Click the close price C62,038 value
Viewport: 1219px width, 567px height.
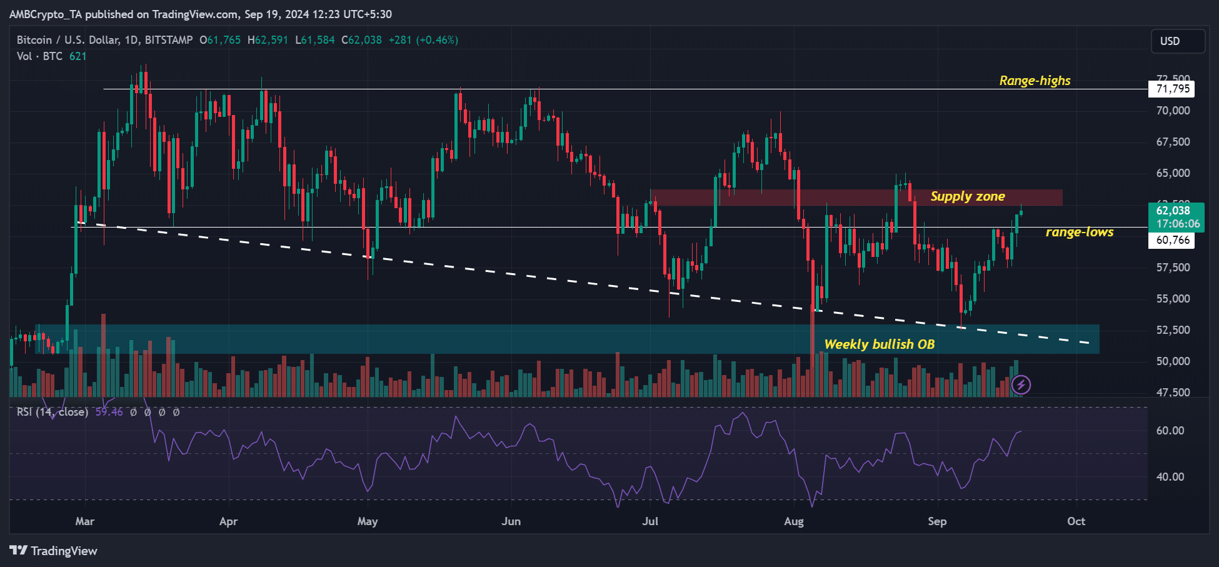click(361, 40)
